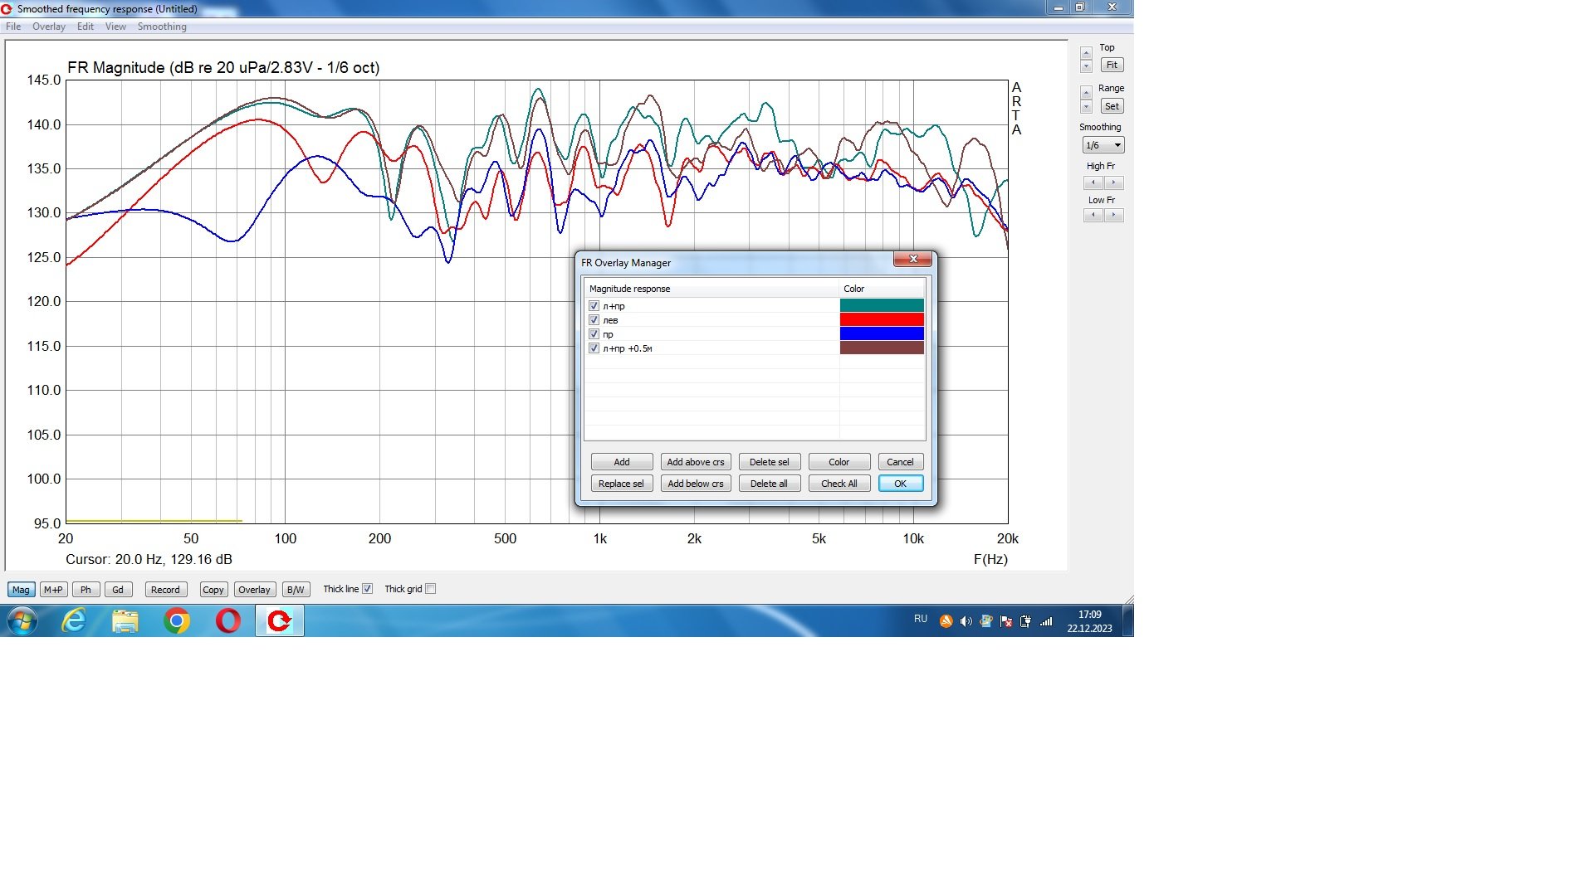Click the ARTA app icon in taskbar

pos(279,620)
